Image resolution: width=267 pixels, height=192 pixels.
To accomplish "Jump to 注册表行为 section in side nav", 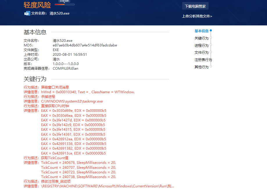I will pos(203,60).
